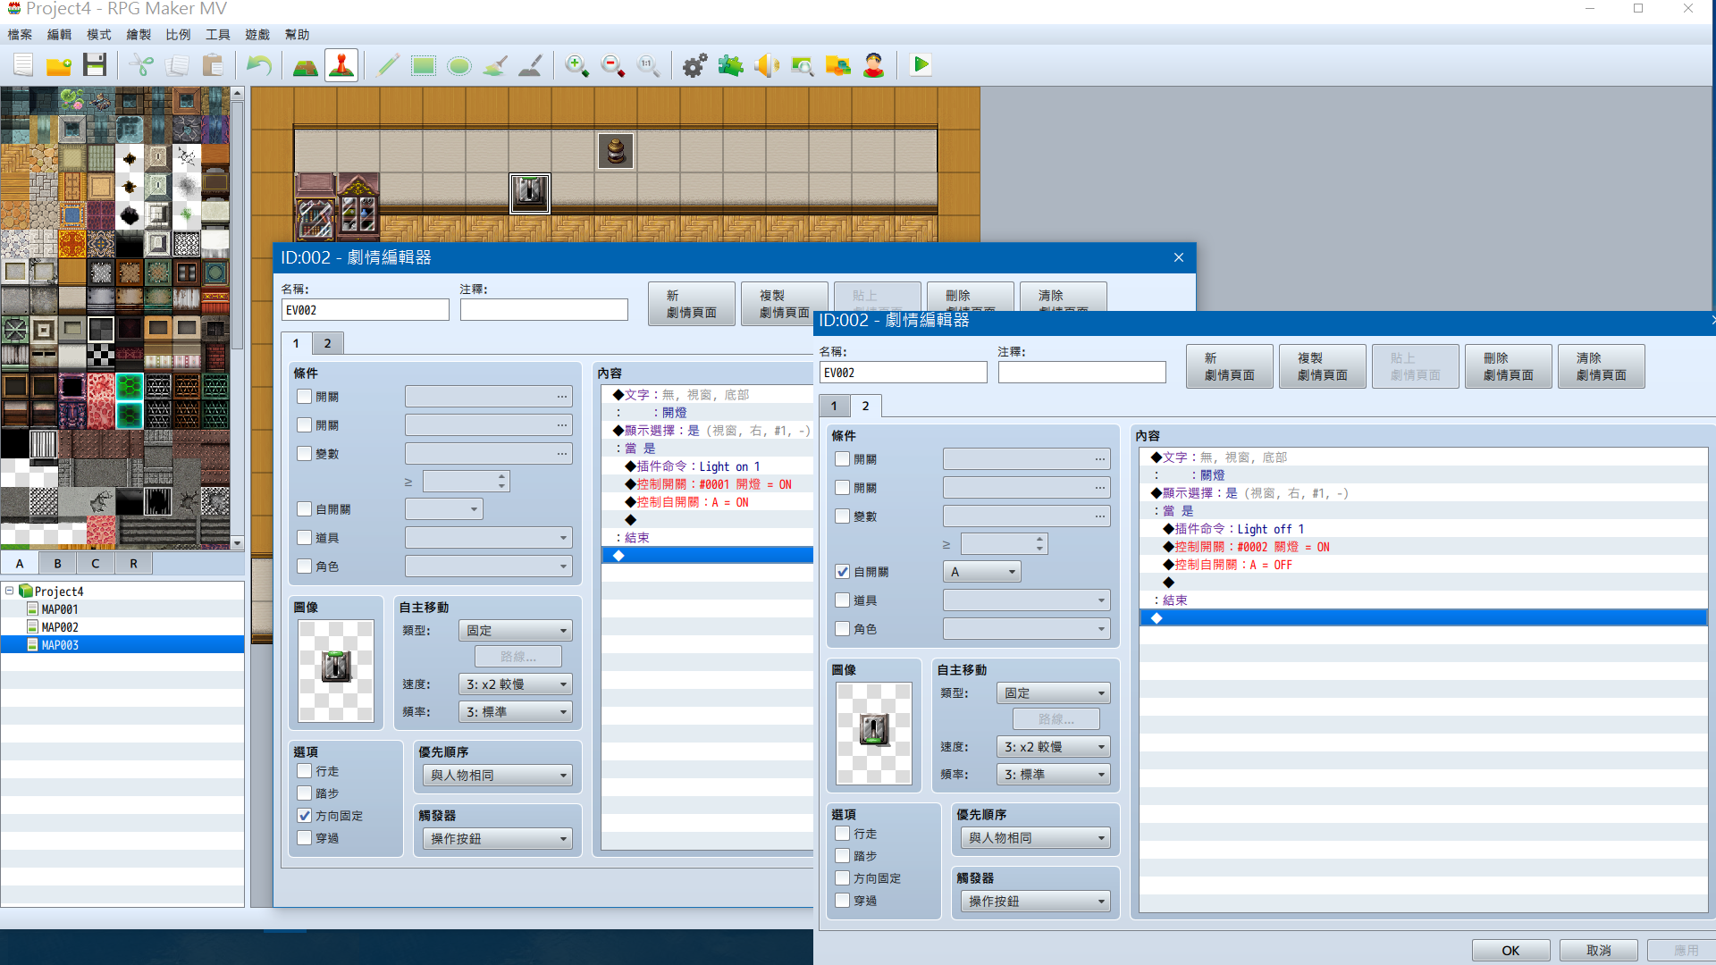Open a project with the folder icon
This screenshot has height=965, width=1716.
click(x=59, y=65)
